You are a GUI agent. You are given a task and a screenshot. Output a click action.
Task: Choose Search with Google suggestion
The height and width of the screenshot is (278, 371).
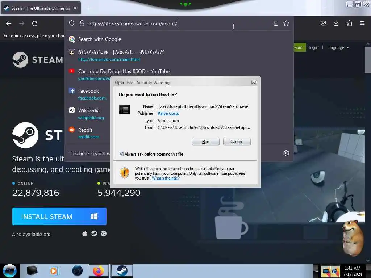coord(179,39)
